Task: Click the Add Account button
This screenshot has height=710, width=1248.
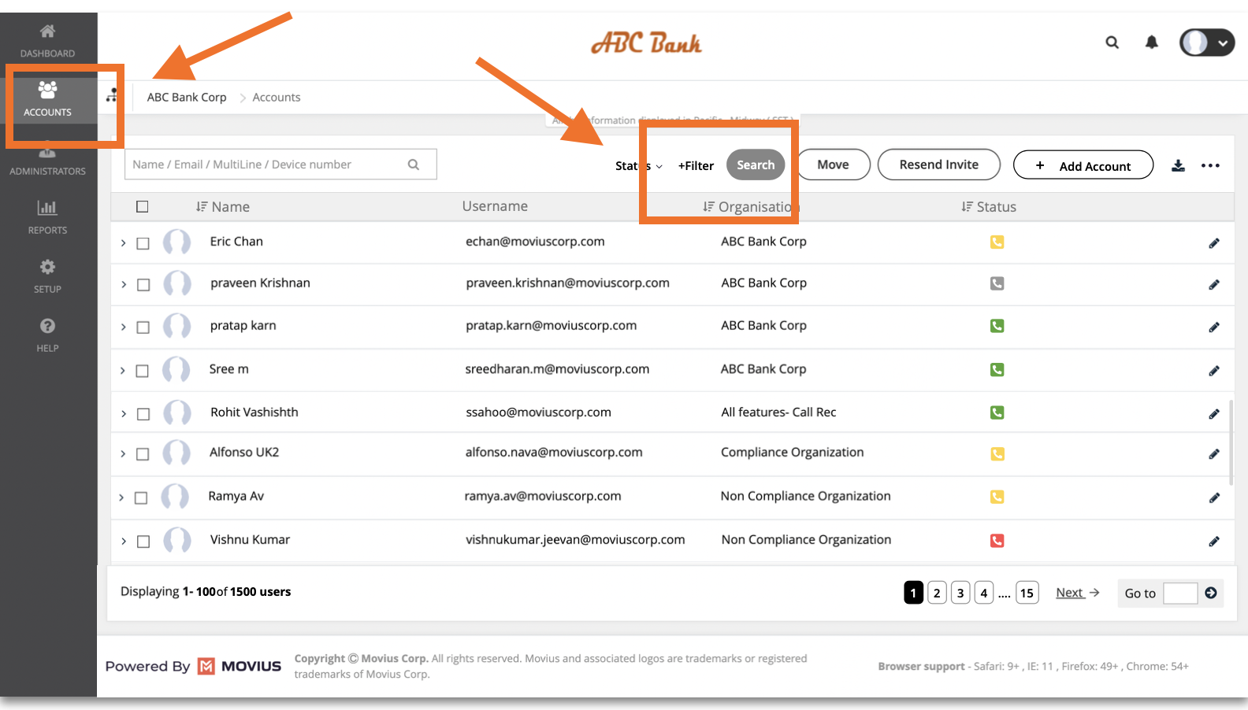Action: pyautogui.click(x=1083, y=165)
